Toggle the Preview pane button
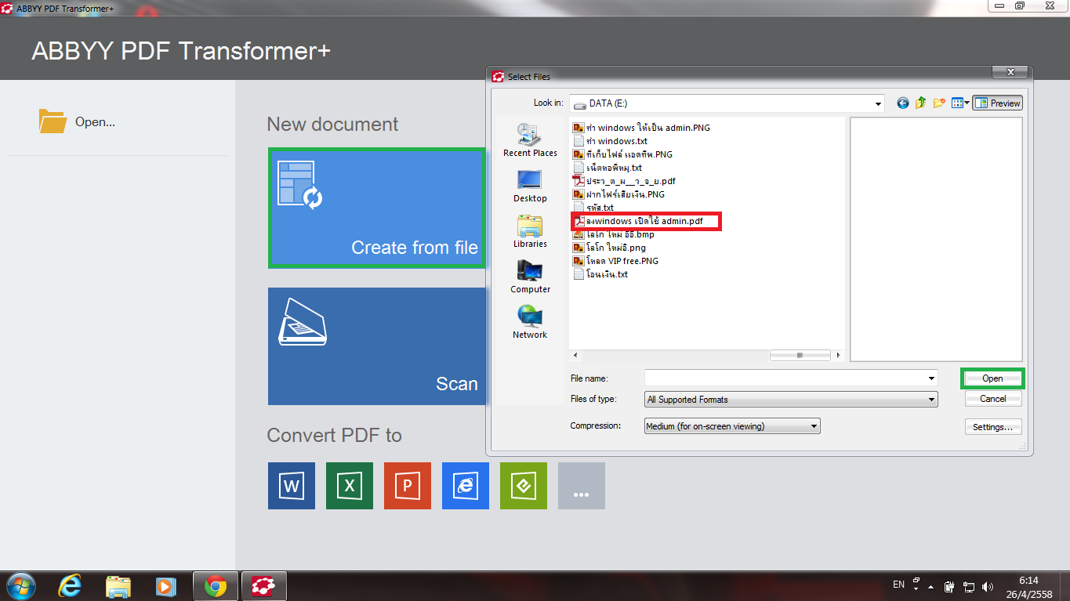Screen dimensions: 1070x601 [997, 103]
